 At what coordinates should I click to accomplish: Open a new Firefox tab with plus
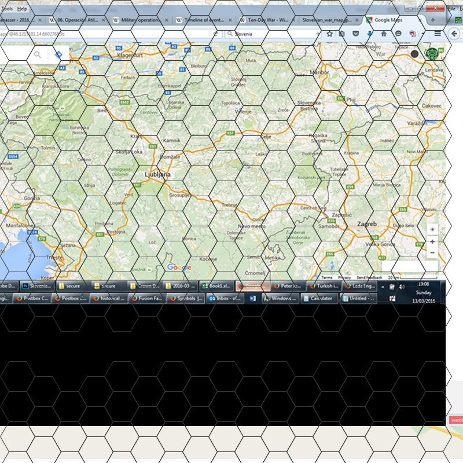433,20
